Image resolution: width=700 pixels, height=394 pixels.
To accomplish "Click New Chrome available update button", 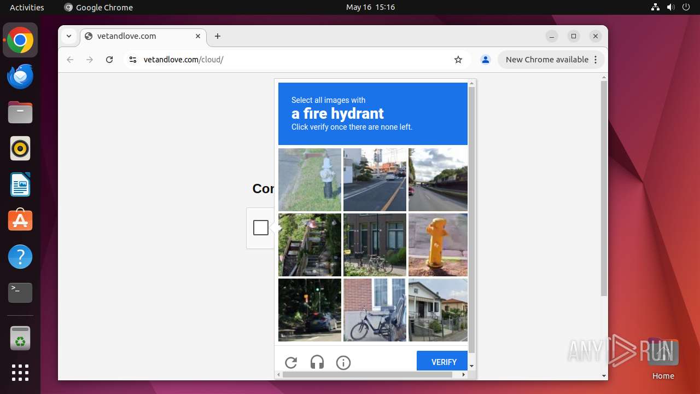I will click(x=551, y=60).
